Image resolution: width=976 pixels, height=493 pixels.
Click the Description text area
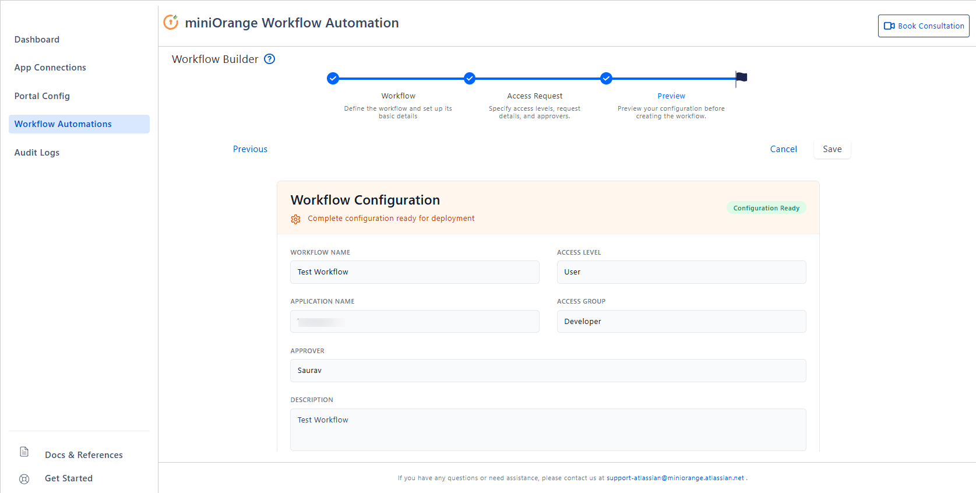[548, 430]
